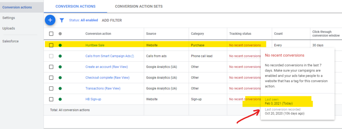Open Salesforce in left sidebar
The width and height of the screenshot is (342, 129).
[x=10, y=41]
